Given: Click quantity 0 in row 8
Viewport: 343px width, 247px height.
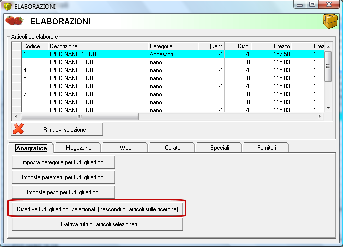Looking at the screenshot, I should (x=211, y=102).
